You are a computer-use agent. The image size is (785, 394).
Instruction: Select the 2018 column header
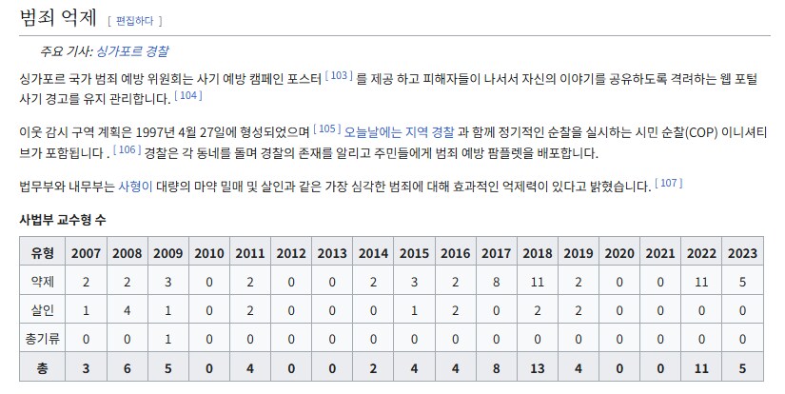click(538, 252)
